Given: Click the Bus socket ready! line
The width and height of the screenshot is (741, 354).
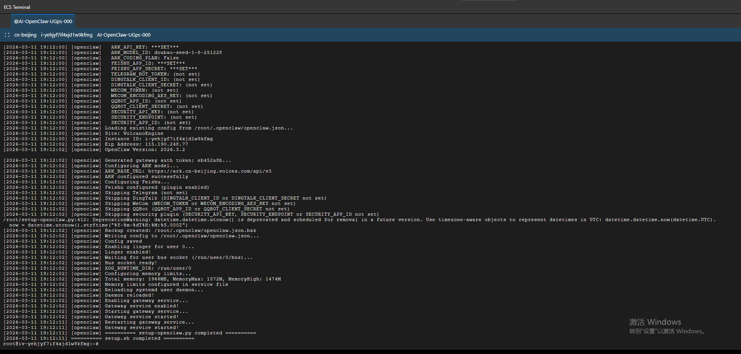Looking at the screenshot, I should (80, 263).
